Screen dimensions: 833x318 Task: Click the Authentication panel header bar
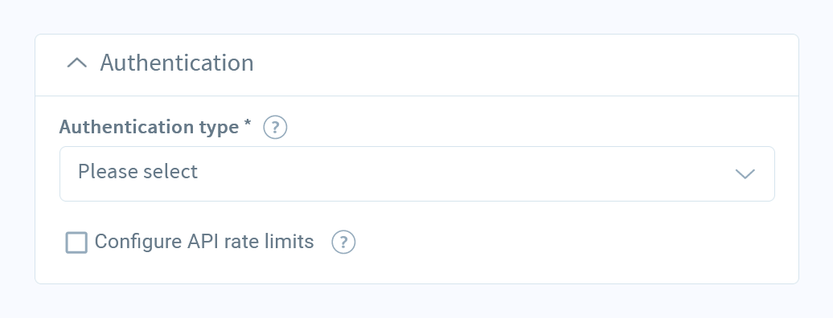[x=417, y=65]
